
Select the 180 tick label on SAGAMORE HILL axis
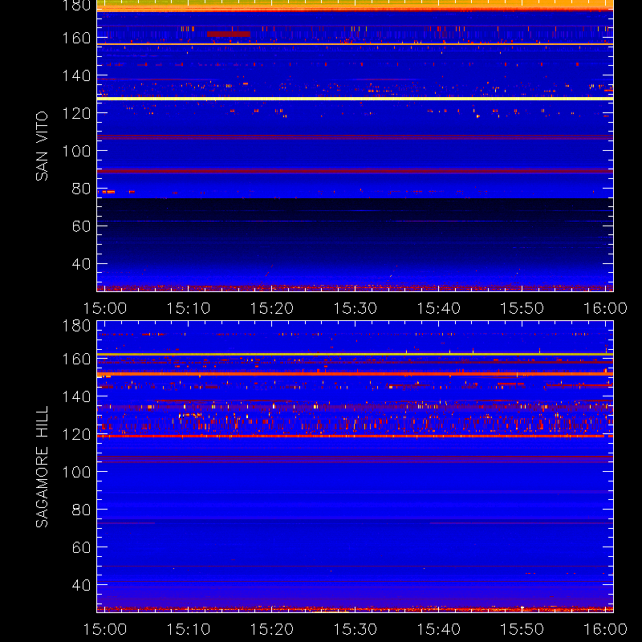pyautogui.click(x=76, y=326)
